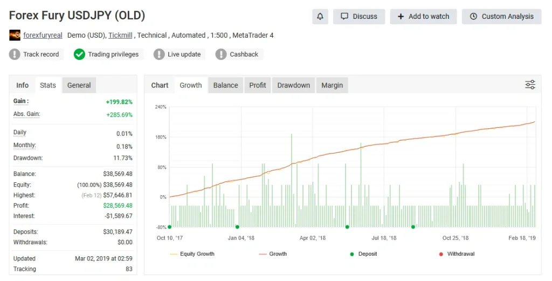Select the Drawdown chart tab
Image resolution: width=552 pixels, height=281 pixels.
294,85
